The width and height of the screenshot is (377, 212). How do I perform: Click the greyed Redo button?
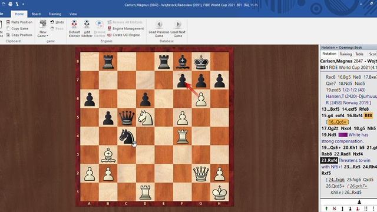[x=57, y=28]
